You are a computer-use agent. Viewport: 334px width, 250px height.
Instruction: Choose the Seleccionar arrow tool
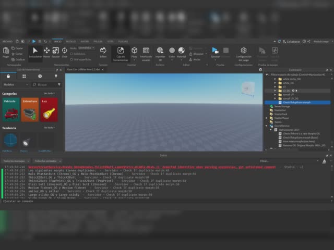pyautogui.click(x=35, y=53)
